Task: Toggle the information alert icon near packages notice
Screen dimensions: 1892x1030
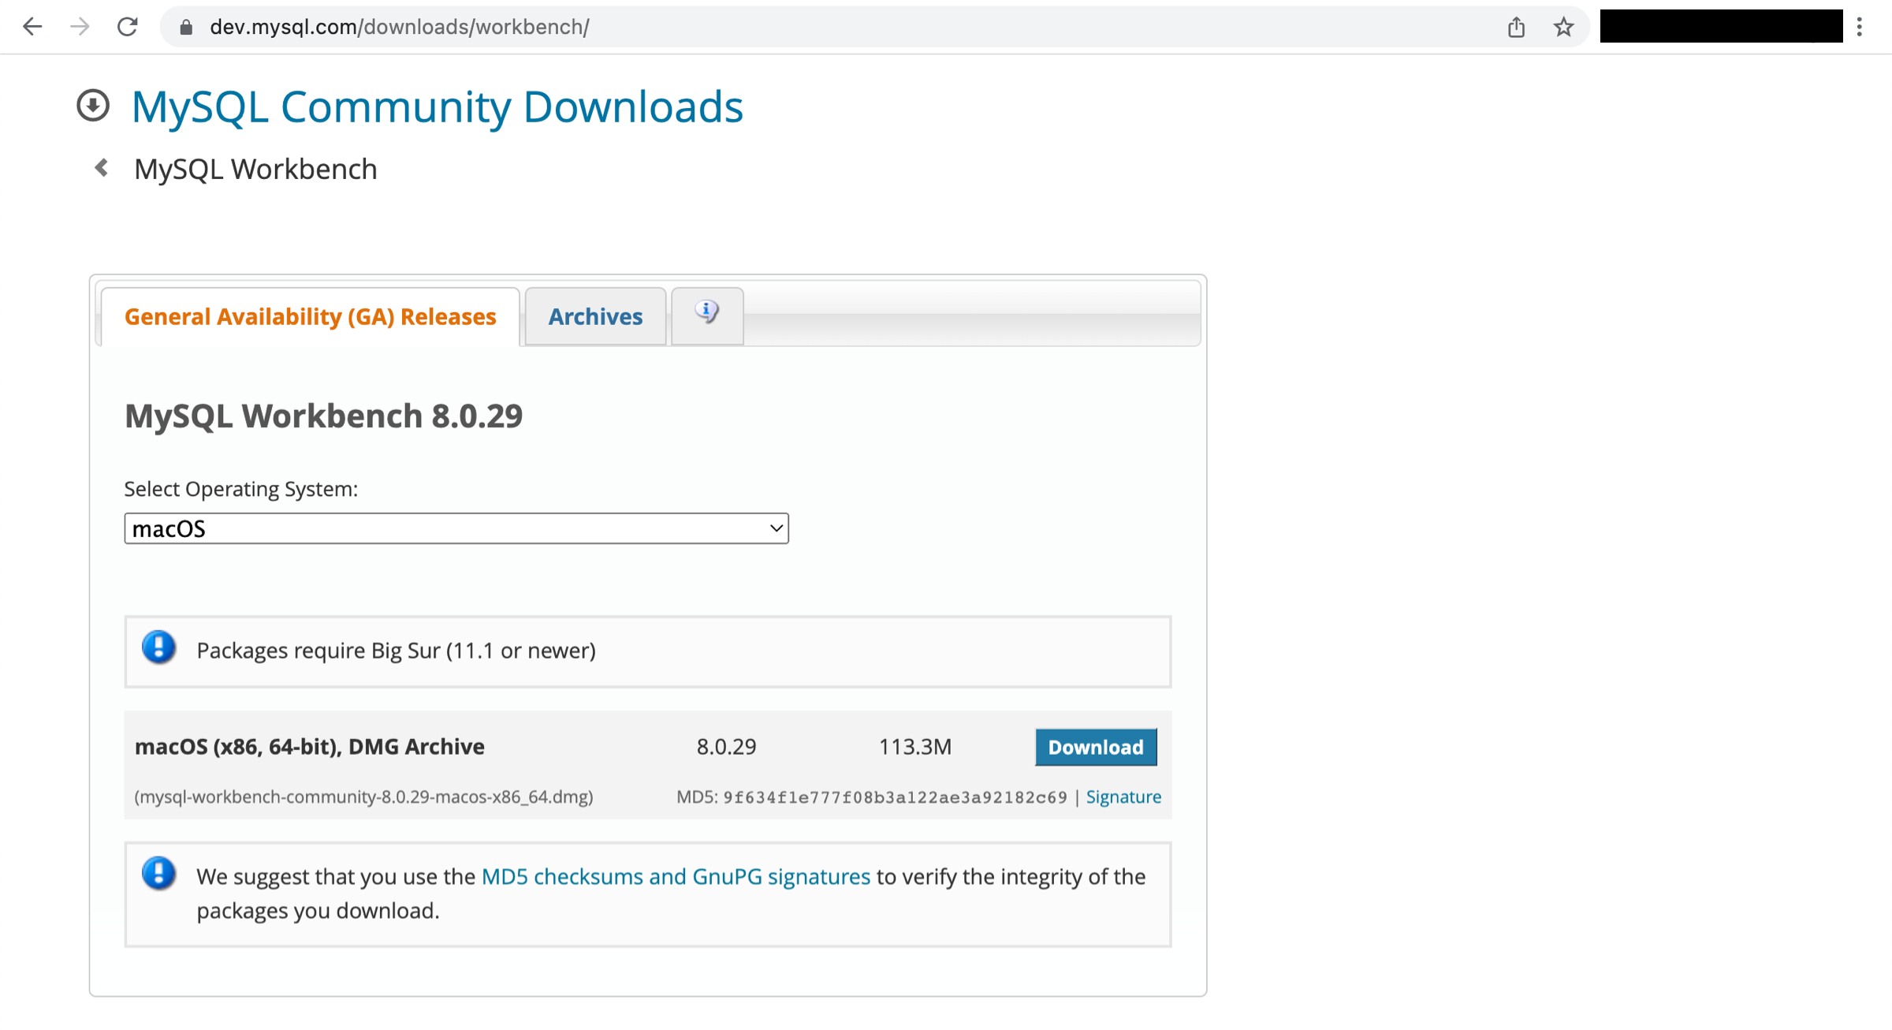Action: [157, 648]
